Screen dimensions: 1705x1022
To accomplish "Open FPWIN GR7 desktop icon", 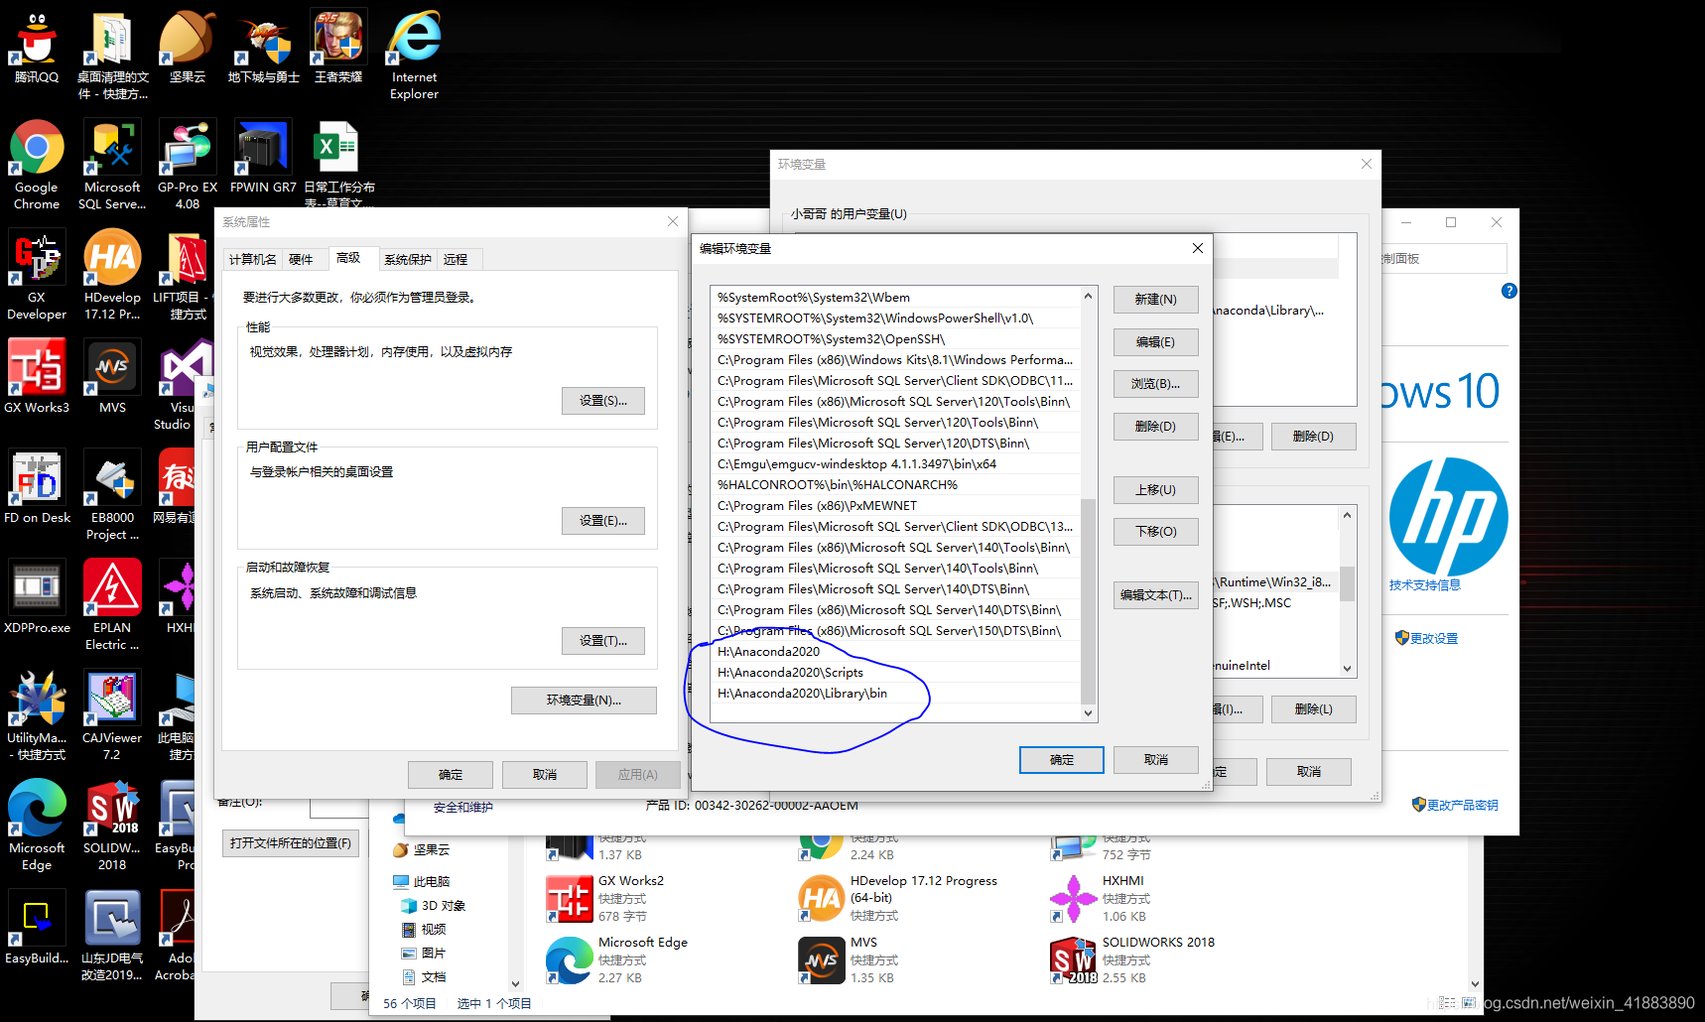I will click(x=263, y=157).
